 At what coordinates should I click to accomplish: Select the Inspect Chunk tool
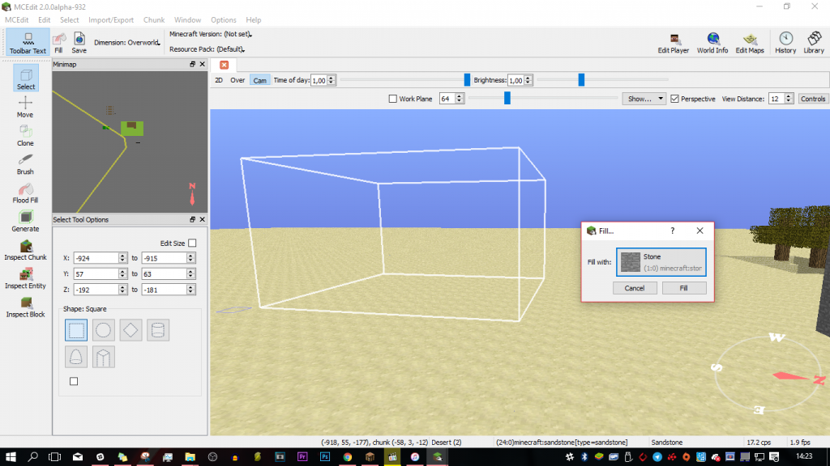point(25,249)
